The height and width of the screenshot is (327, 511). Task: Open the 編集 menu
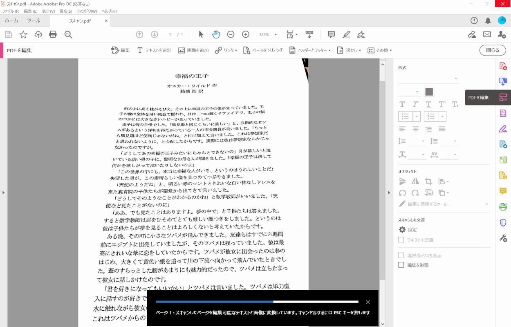click(x=30, y=11)
